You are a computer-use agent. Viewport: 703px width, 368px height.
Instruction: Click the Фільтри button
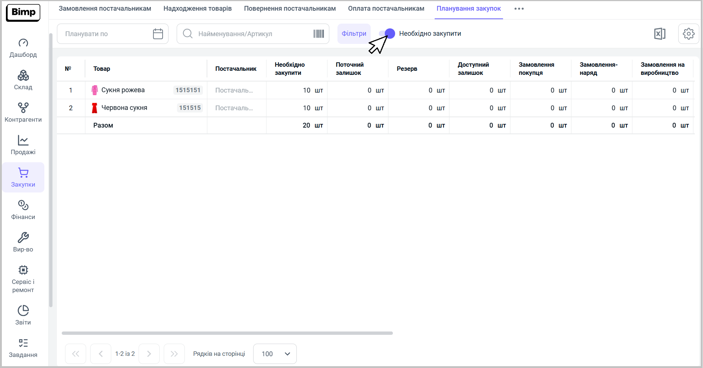pyautogui.click(x=354, y=34)
